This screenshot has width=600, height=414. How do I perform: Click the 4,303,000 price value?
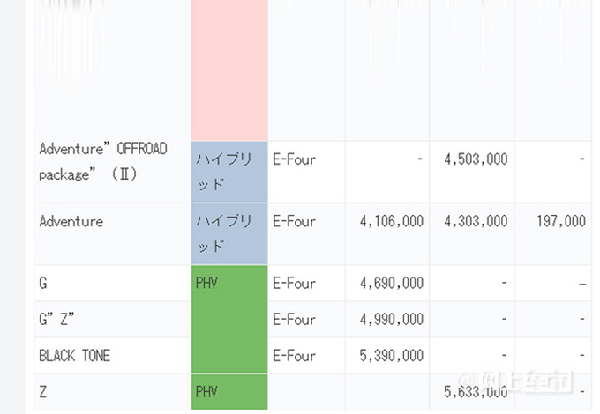[x=476, y=221]
